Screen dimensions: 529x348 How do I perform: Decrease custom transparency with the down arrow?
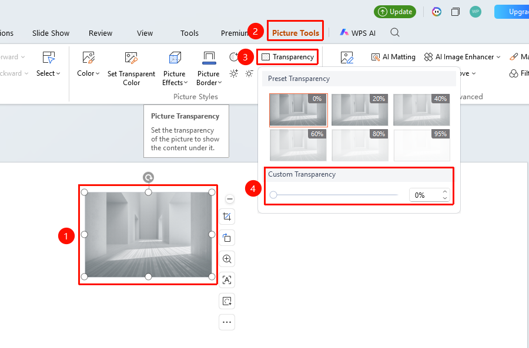(x=445, y=198)
